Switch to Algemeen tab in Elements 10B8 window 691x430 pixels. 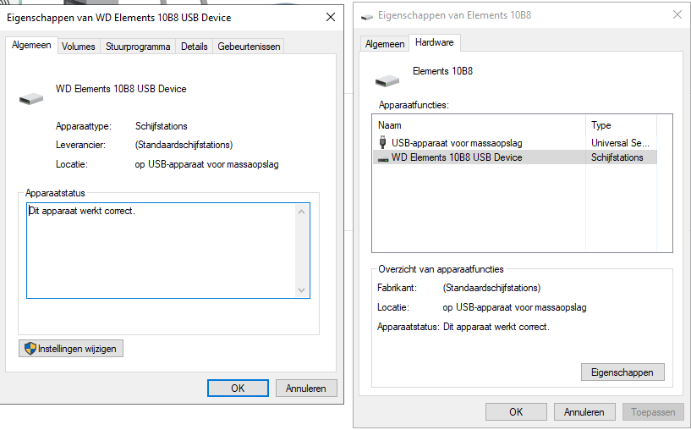[x=385, y=44]
